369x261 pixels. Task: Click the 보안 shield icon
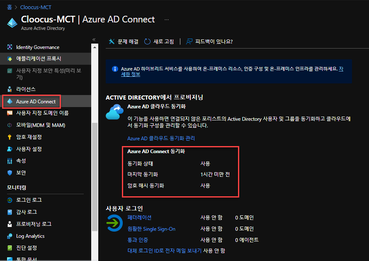click(x=10, y=173)
